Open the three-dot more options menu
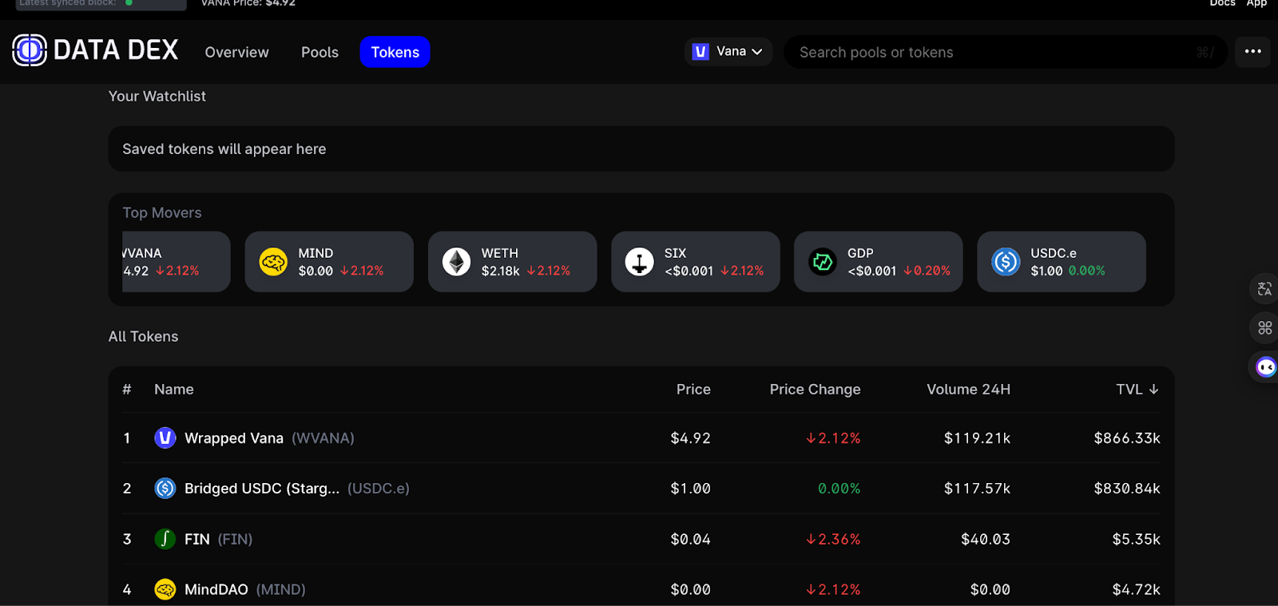The height and width of the screenshot is (606, 1278). pos(1252,52)
